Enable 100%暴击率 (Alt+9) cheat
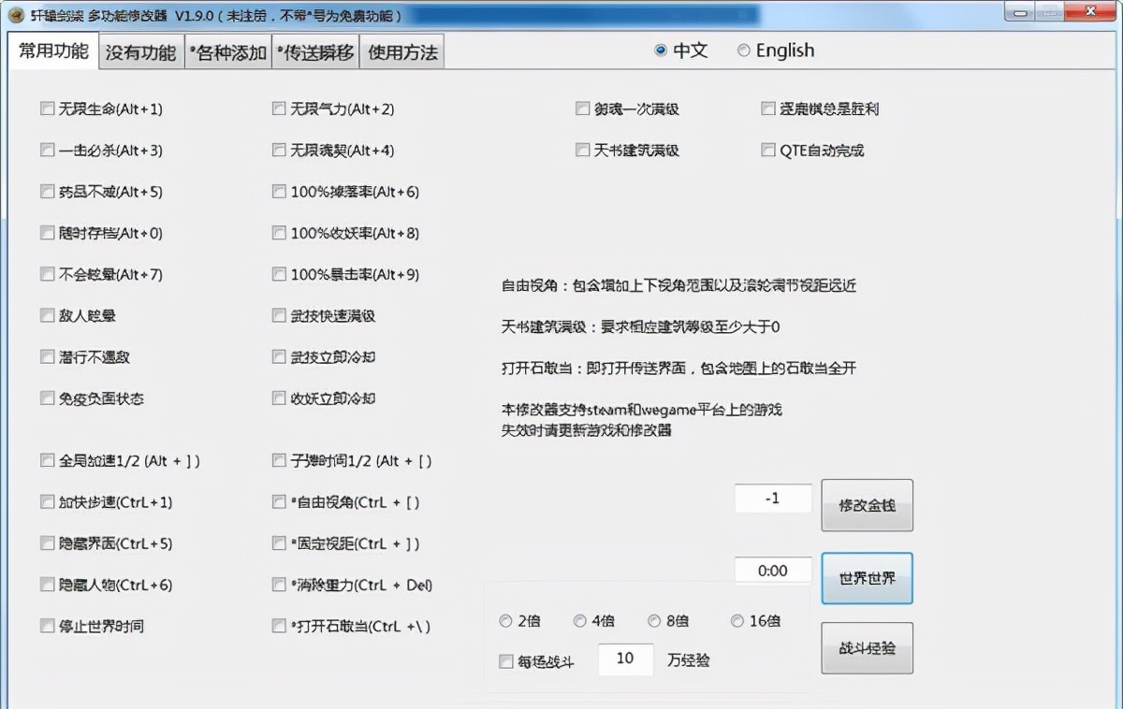 (x=278, y=274)
